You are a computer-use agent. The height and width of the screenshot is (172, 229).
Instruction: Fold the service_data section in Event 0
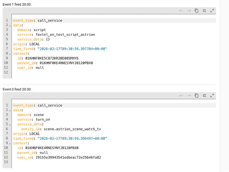coord(10,124)
